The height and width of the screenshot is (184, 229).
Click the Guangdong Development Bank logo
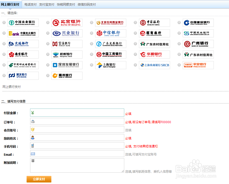[111, 44]
